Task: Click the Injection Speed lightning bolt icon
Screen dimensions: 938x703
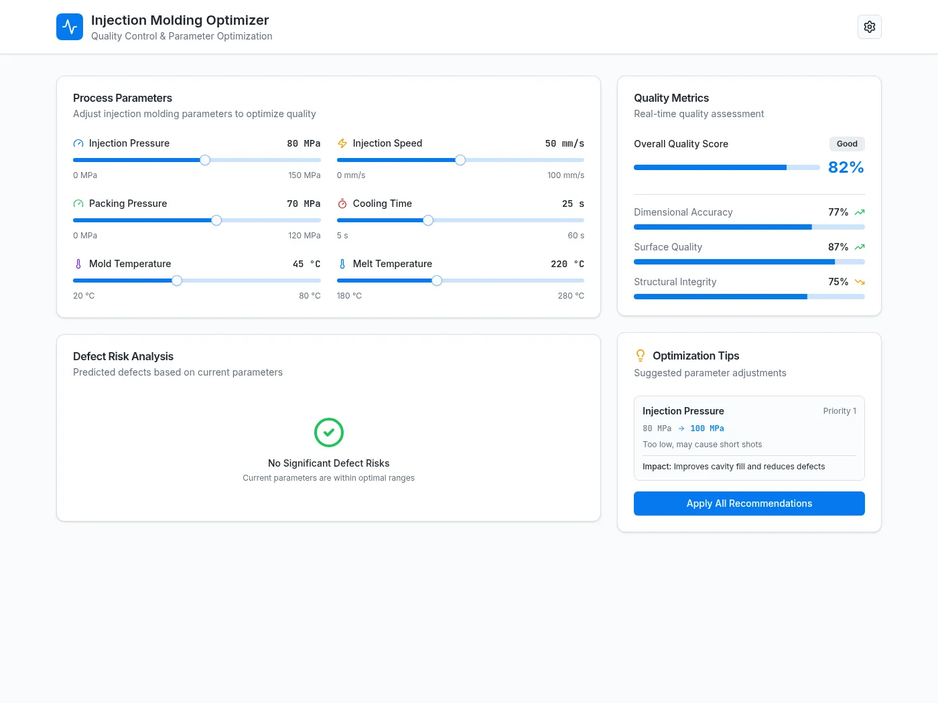Action: (342, 143)
